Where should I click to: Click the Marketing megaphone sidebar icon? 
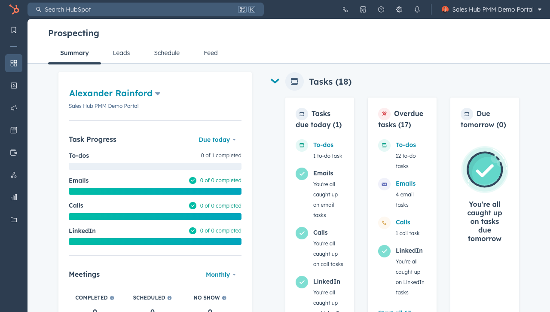[x=14, y=108]
